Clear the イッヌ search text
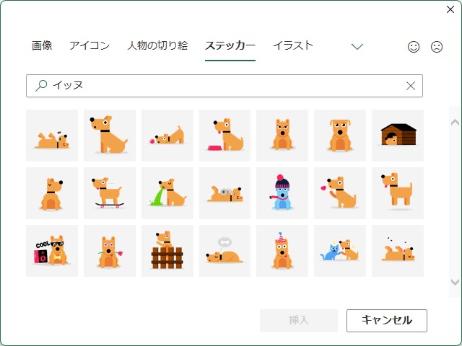Image resolution: width=462 pixels, height=346 pixels. coord(411,86)
